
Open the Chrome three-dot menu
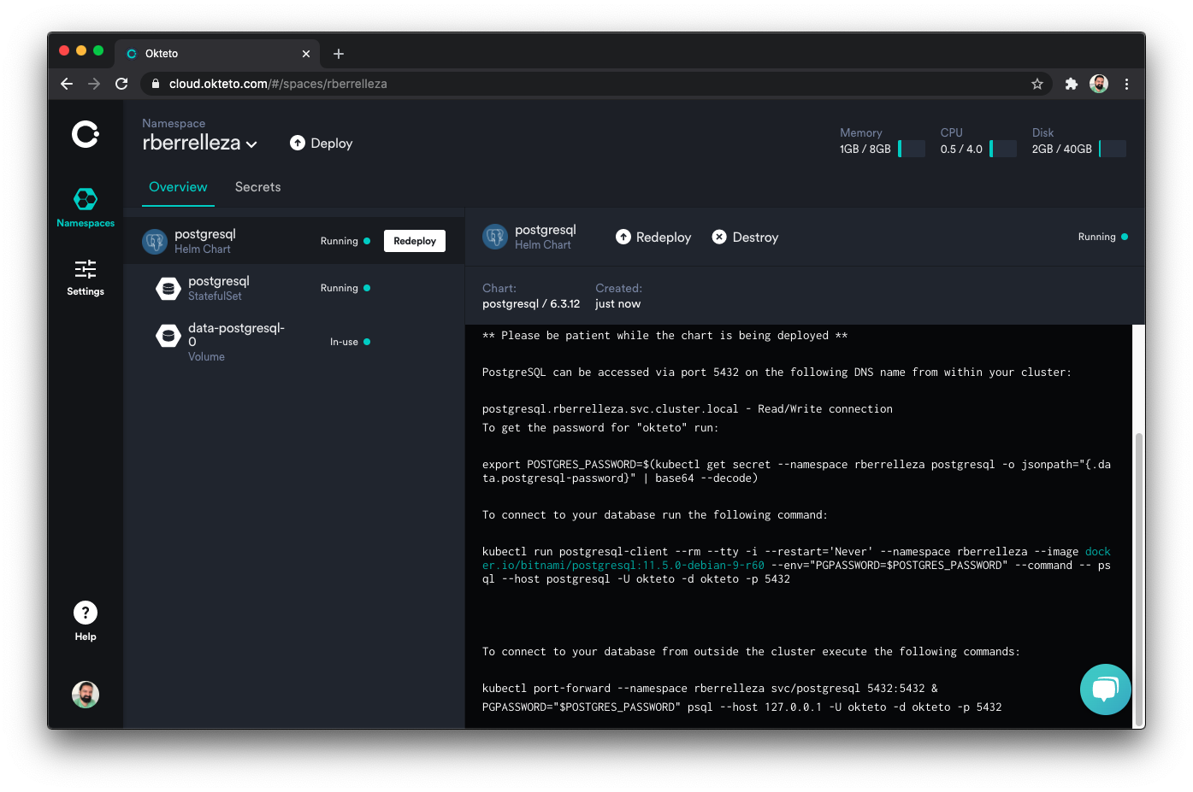(1126, 84)
